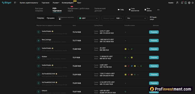195x94 pixels.
Task: Click the price 72.9 RUB
Action: coord(76,57)
